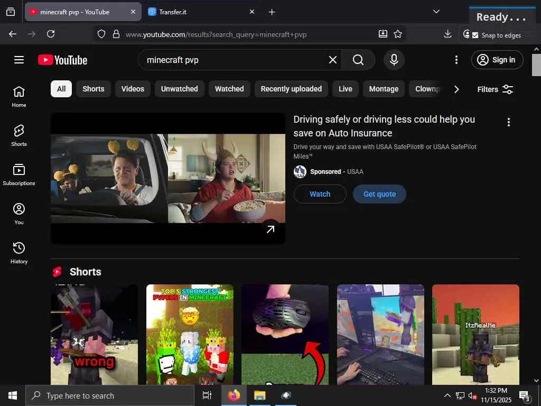List all tabs with the dropdown arrow

pos(436,12)
